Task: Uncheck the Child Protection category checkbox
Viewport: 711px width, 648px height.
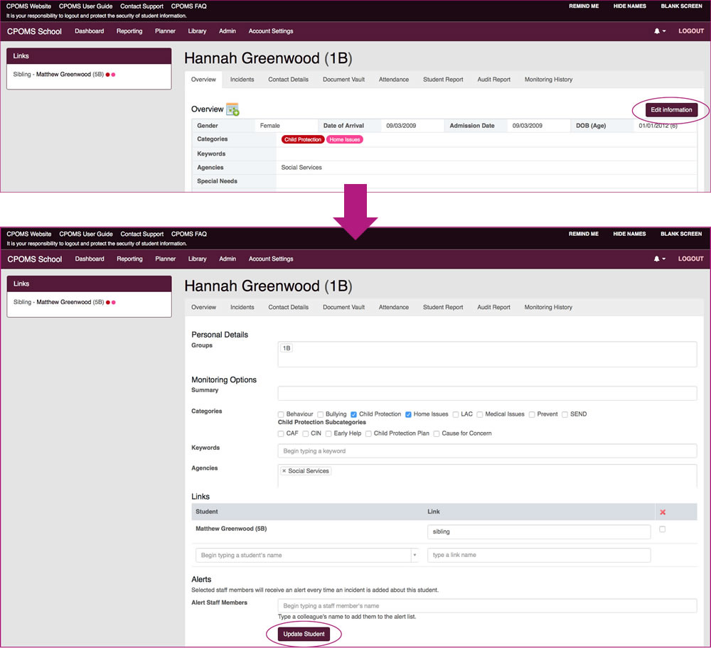Action: 353,414
